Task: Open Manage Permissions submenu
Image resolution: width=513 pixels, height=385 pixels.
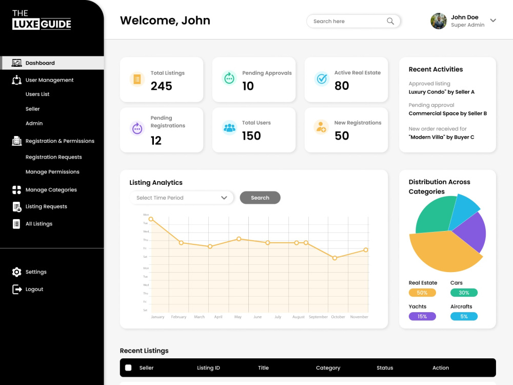Action: tap(52, 172)
